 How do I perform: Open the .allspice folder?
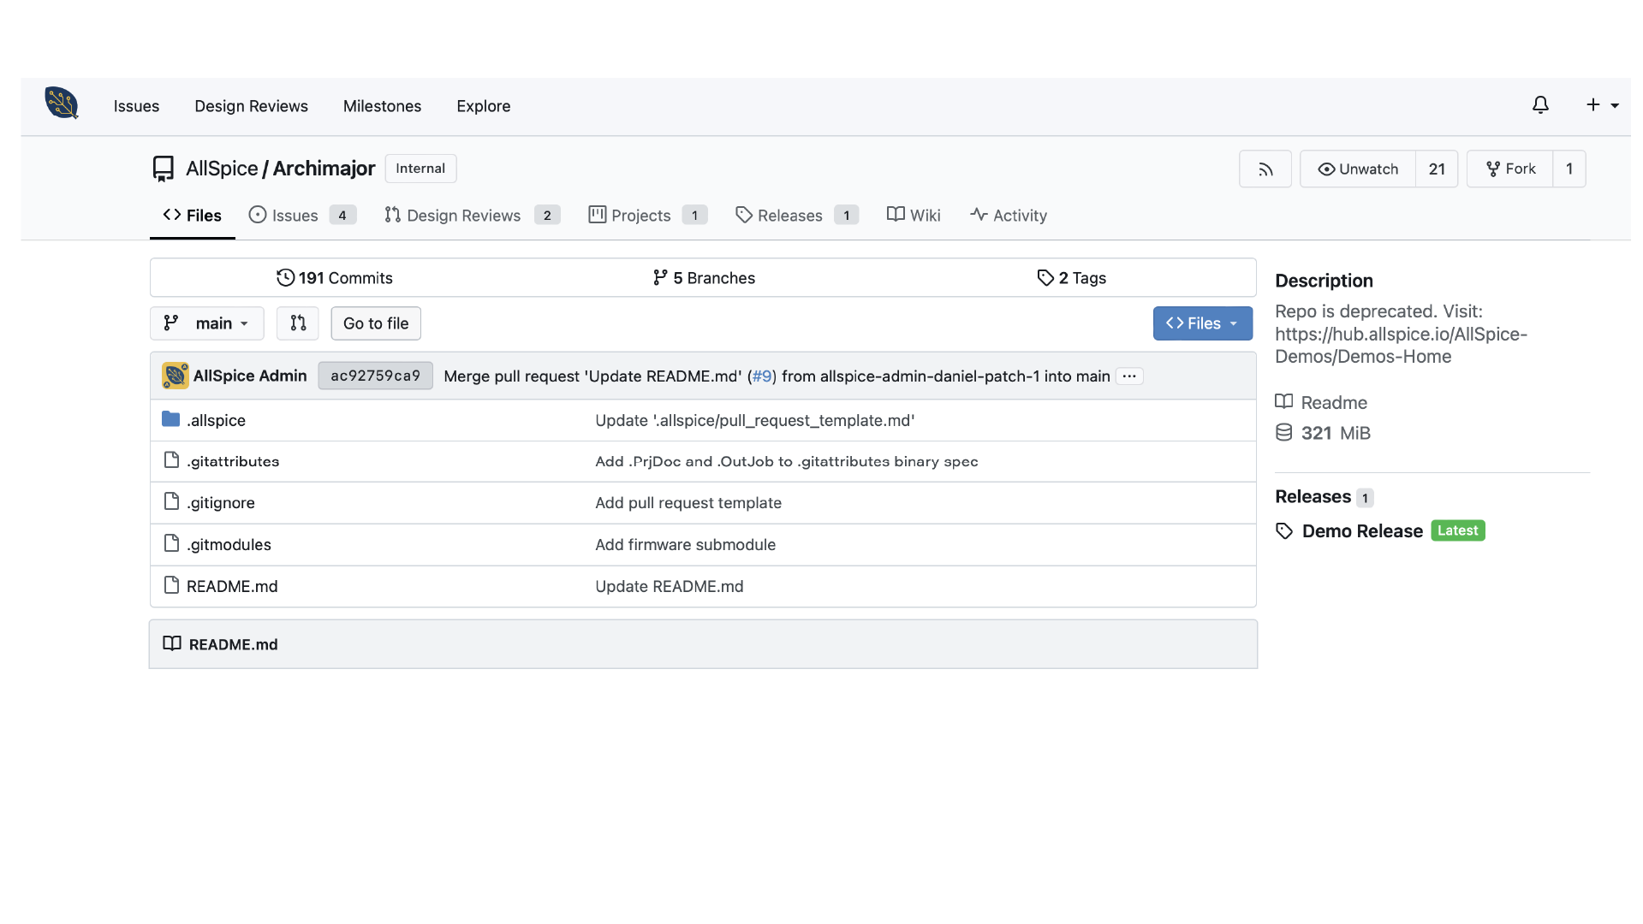(216, 420)
